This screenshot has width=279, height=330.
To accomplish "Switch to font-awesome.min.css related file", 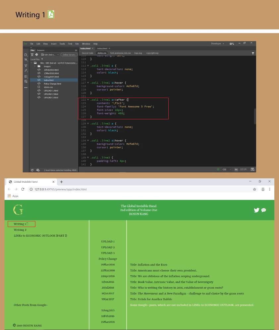I will (x=120, y=53).
